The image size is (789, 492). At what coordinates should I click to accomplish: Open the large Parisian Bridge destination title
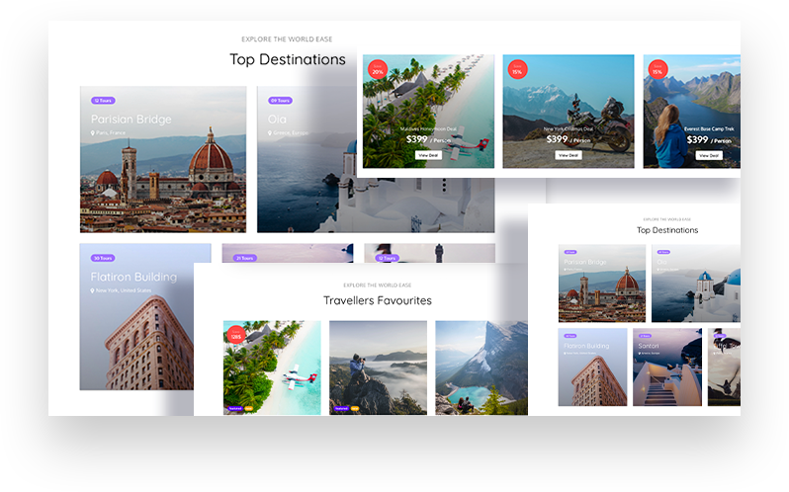pos(131,120)
